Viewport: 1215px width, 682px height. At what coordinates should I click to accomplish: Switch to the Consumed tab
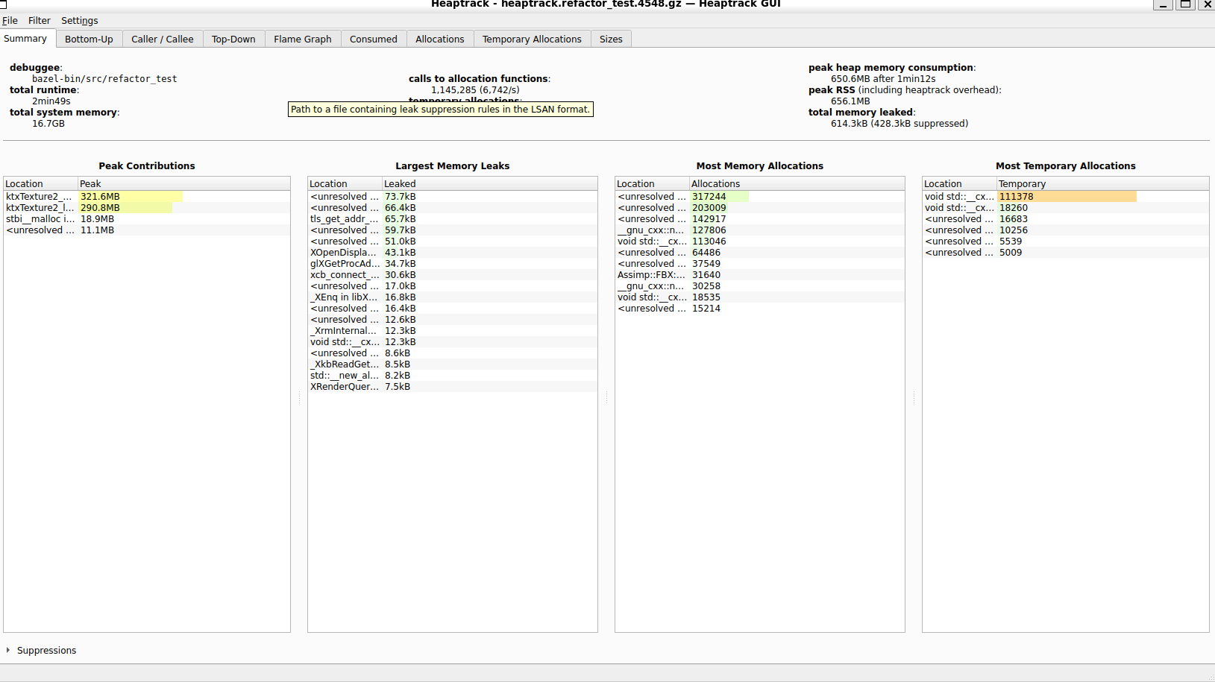(373, 40)
